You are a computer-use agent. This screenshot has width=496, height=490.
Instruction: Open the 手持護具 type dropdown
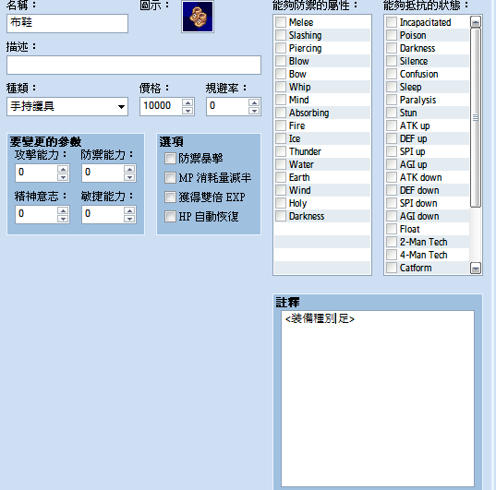coord(67,106)
